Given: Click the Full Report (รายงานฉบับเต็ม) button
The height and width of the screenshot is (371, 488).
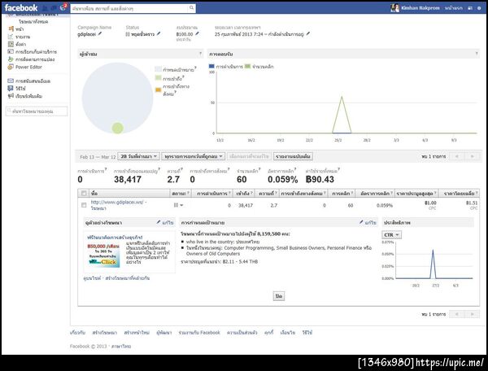Looking at the screenshot, I should coord(293,156).
